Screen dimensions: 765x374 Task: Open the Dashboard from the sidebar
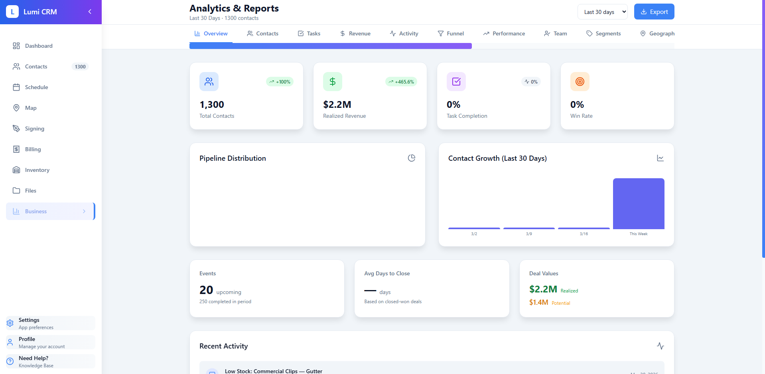click(38, 46)
